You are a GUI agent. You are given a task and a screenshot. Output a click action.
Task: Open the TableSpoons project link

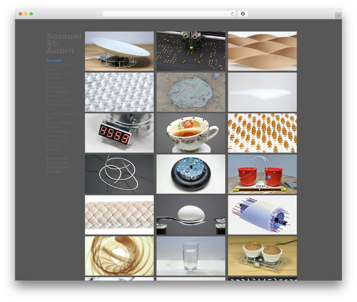click(x=57, y=91)
